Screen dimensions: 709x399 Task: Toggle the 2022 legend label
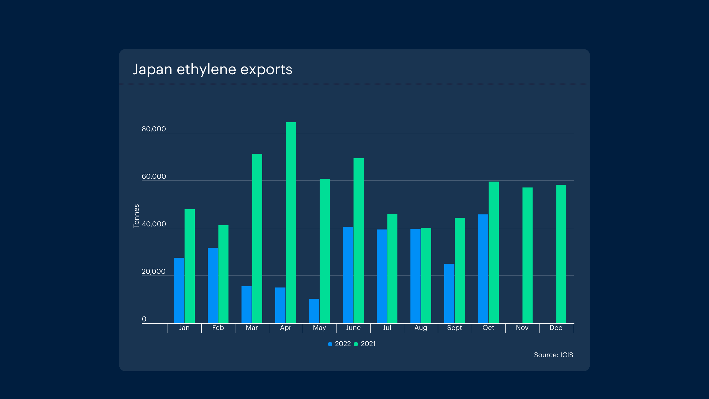[x=343, y=344]
